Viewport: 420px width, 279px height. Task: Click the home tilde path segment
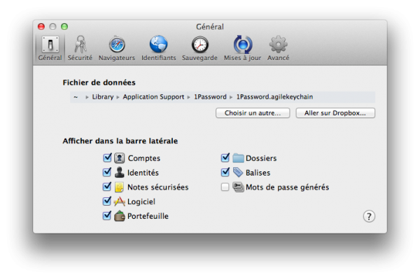click(x=76, y=97)
